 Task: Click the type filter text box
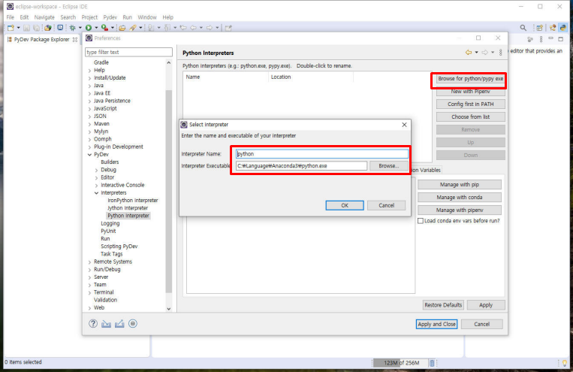(128, 53)
